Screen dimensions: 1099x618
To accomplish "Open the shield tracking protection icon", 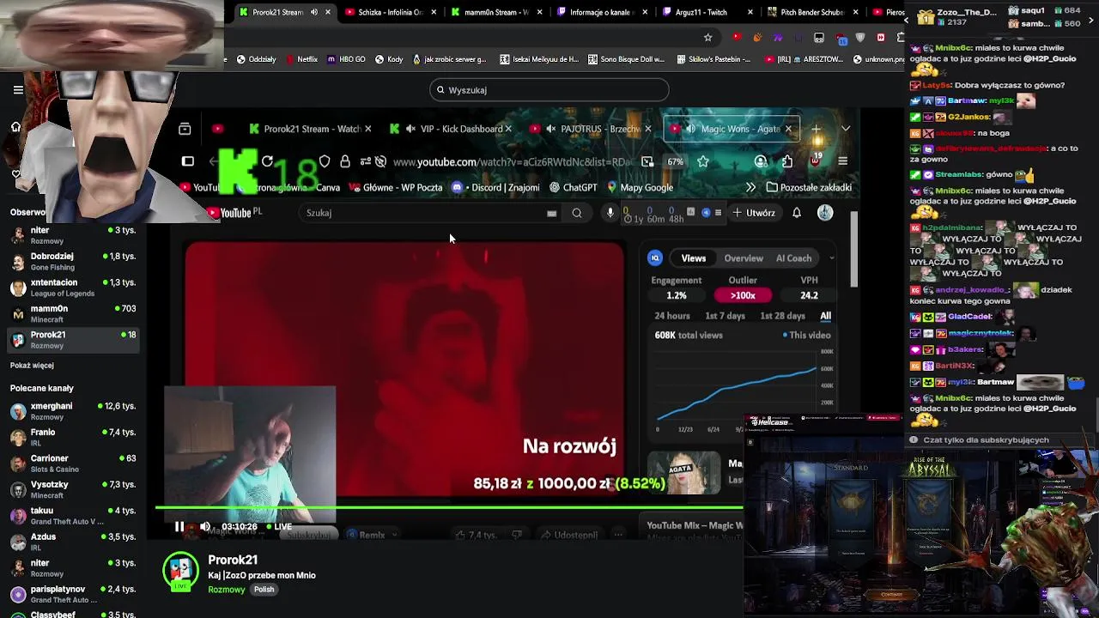I will [325, 161].
